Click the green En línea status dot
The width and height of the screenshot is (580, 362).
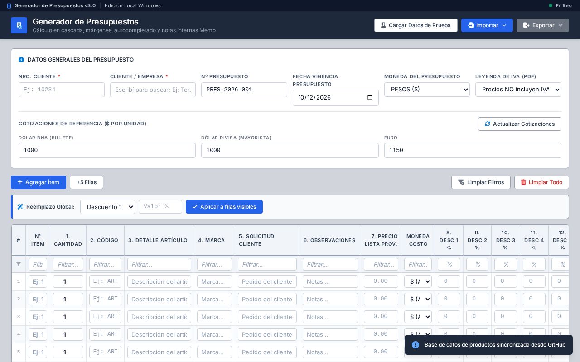[551, 6]
